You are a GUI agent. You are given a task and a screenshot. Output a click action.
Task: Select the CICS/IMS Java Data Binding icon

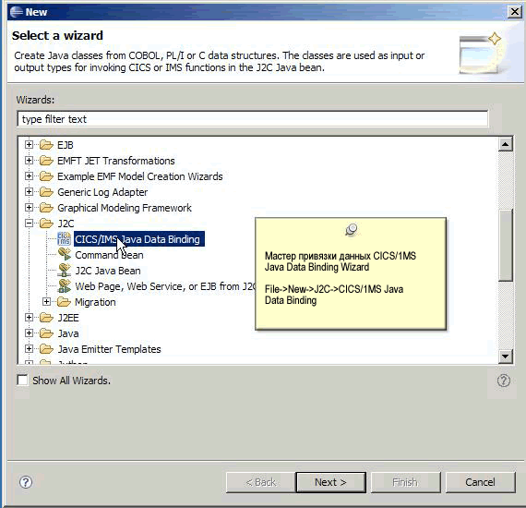[64, 239]
